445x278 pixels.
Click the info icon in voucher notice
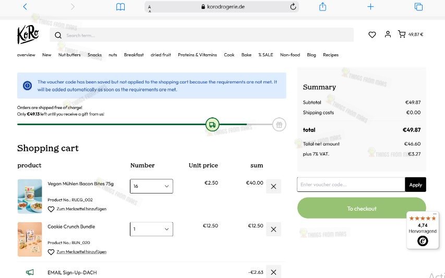click(27, 86)
